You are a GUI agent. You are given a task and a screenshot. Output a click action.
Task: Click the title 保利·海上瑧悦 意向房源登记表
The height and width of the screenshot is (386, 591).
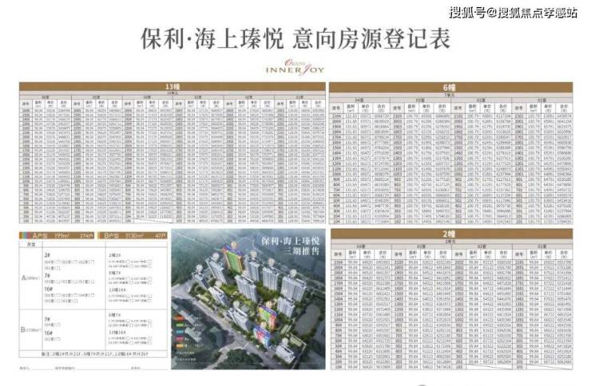(x=295, y=38)
